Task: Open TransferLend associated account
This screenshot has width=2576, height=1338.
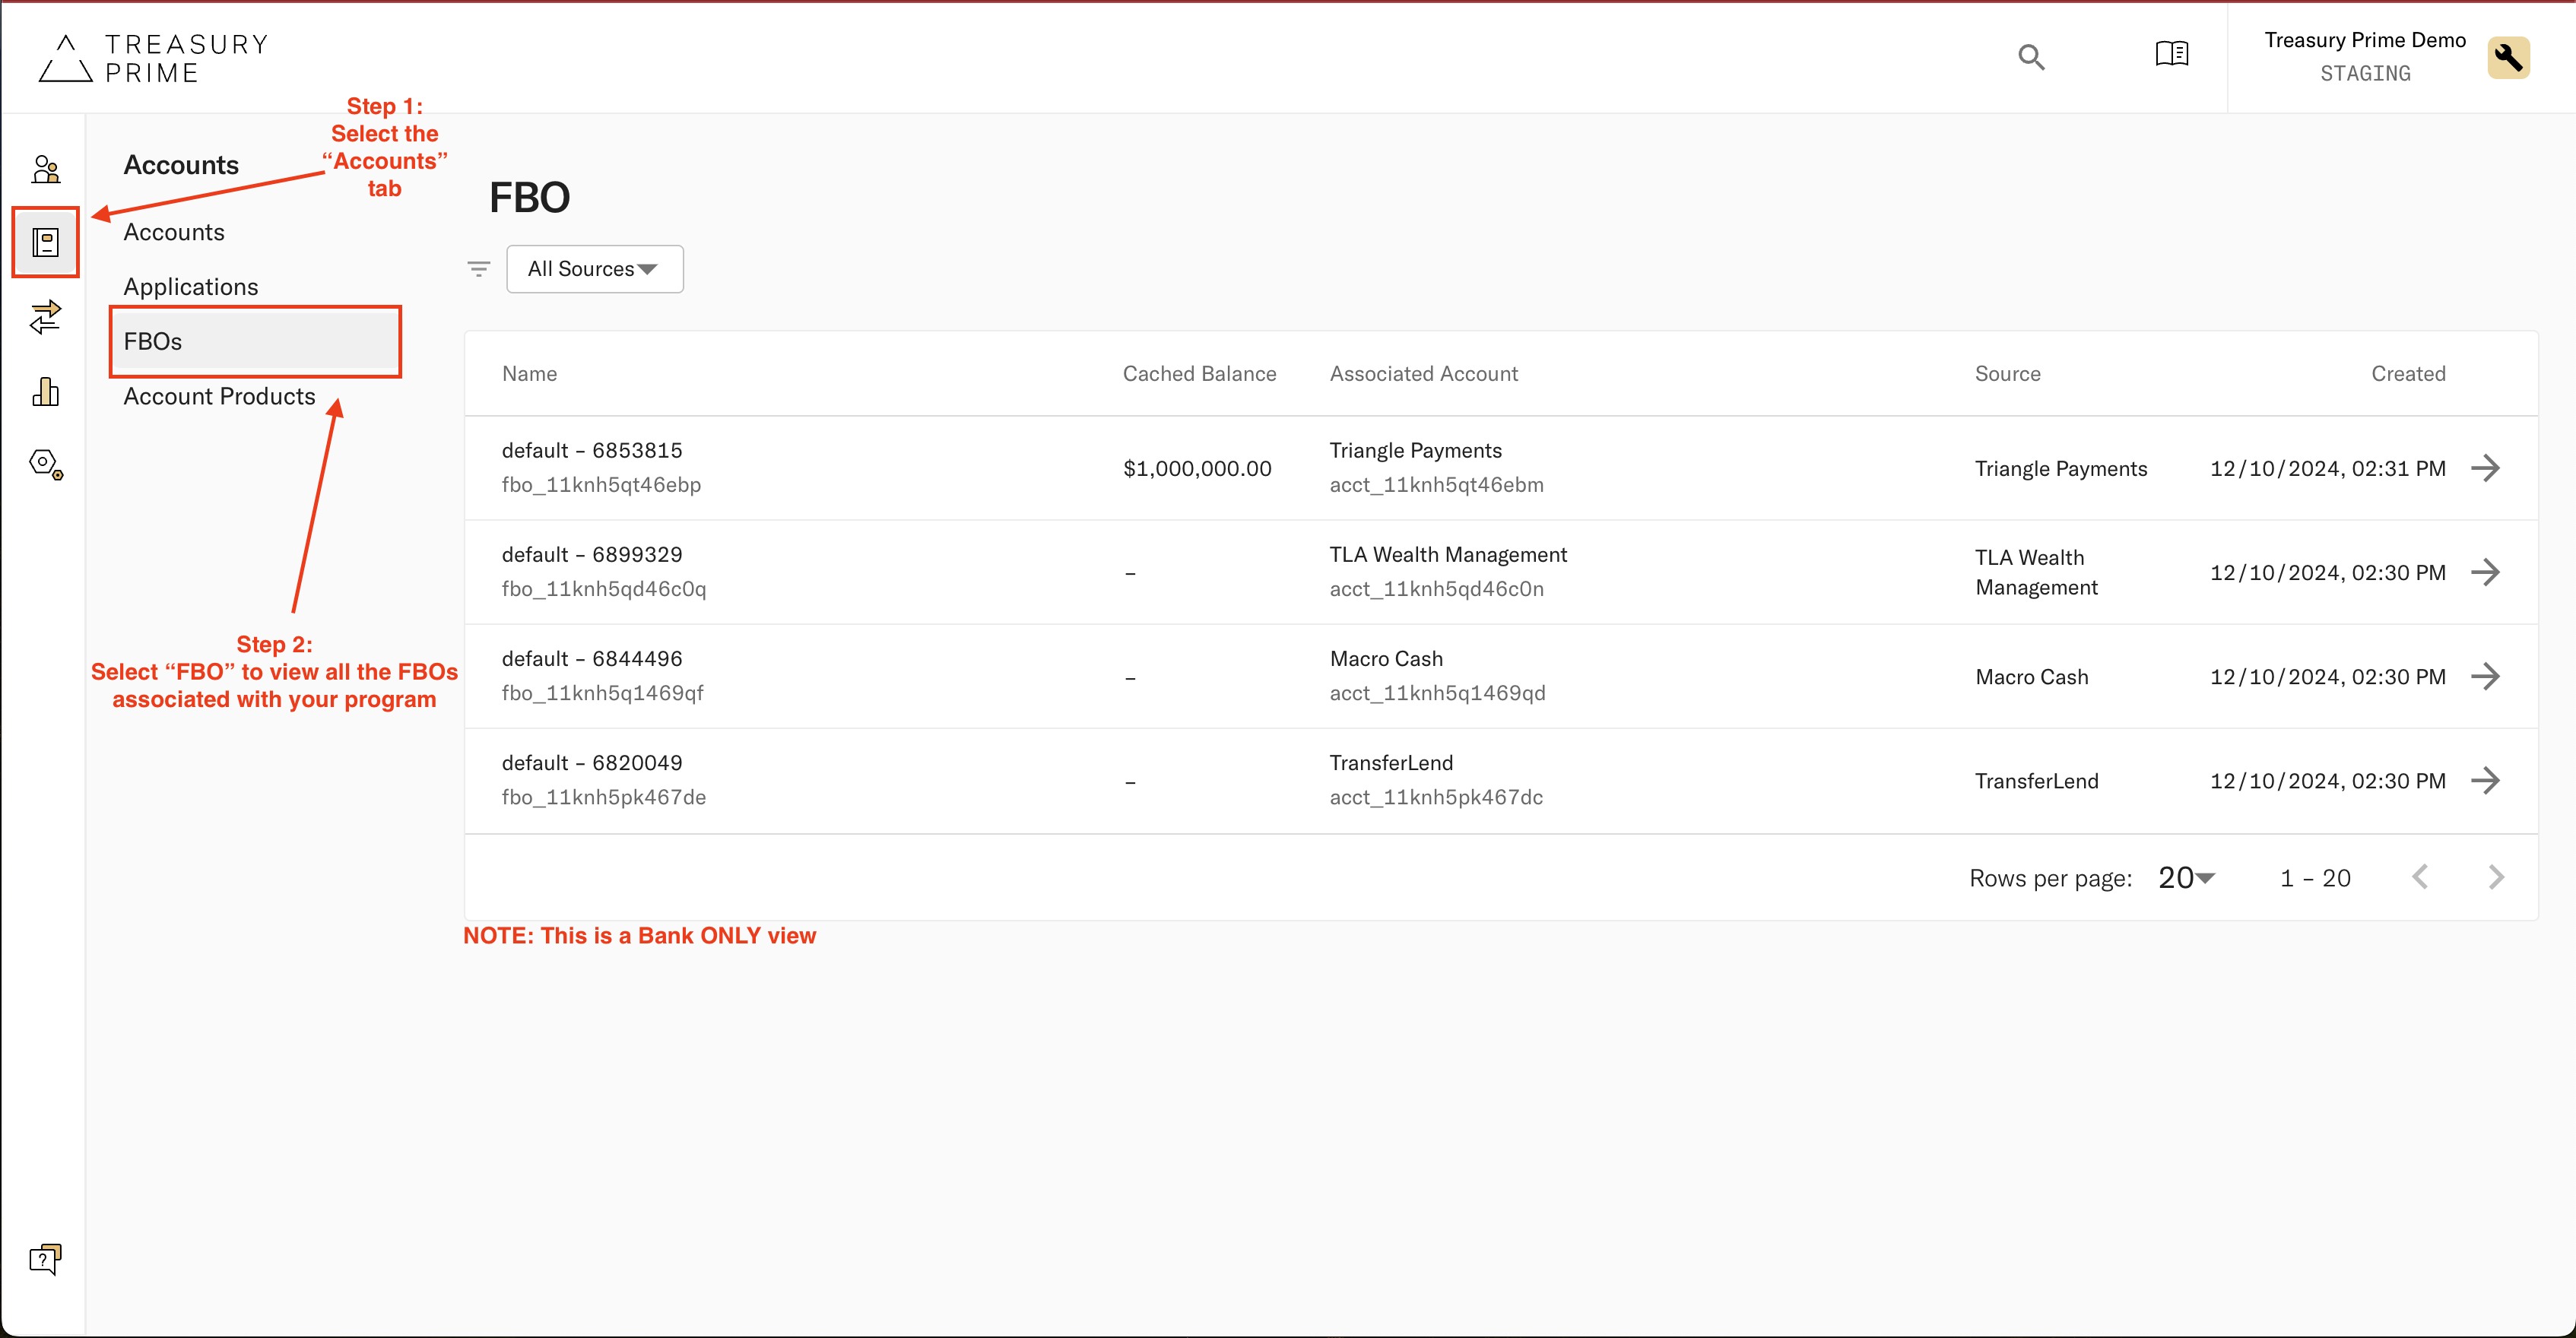Action: click(x=1391, y=763)
